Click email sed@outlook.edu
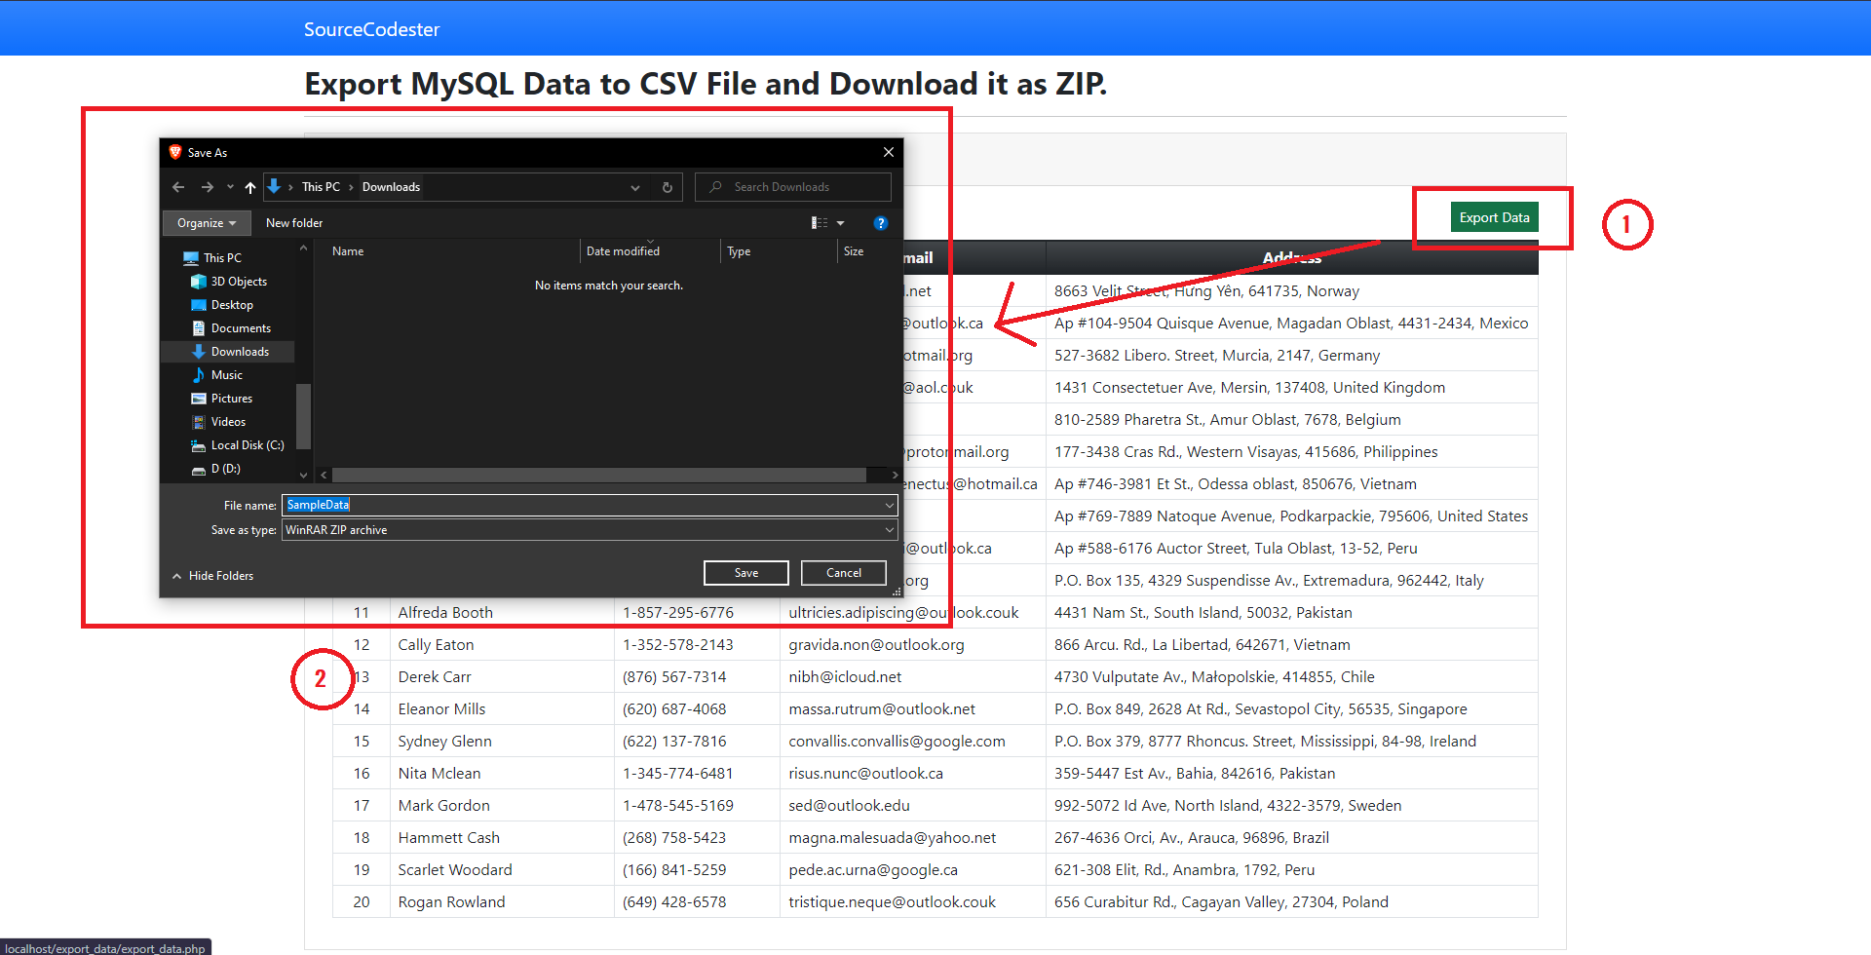This screenshot has height=955, width=1871. coord(849,806)
